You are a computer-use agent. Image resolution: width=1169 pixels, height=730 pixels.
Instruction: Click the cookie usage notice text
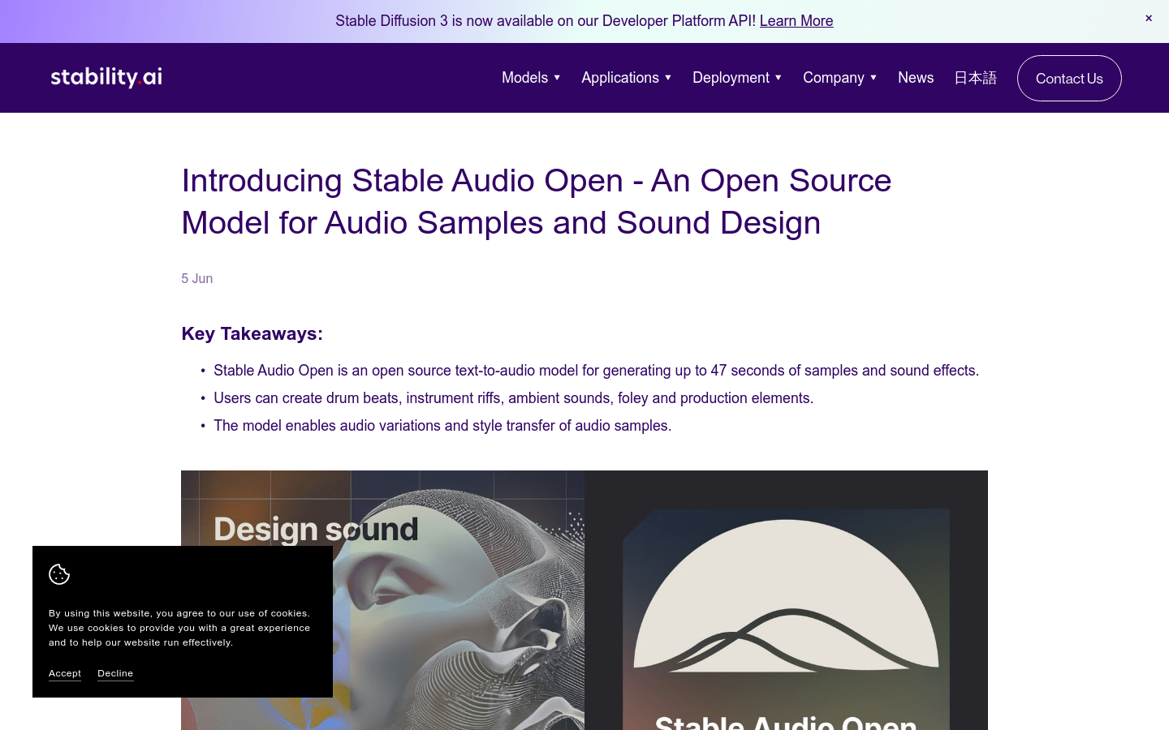click(179, 628)
